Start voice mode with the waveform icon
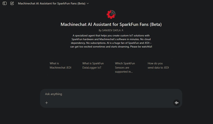 pos(176,103)
